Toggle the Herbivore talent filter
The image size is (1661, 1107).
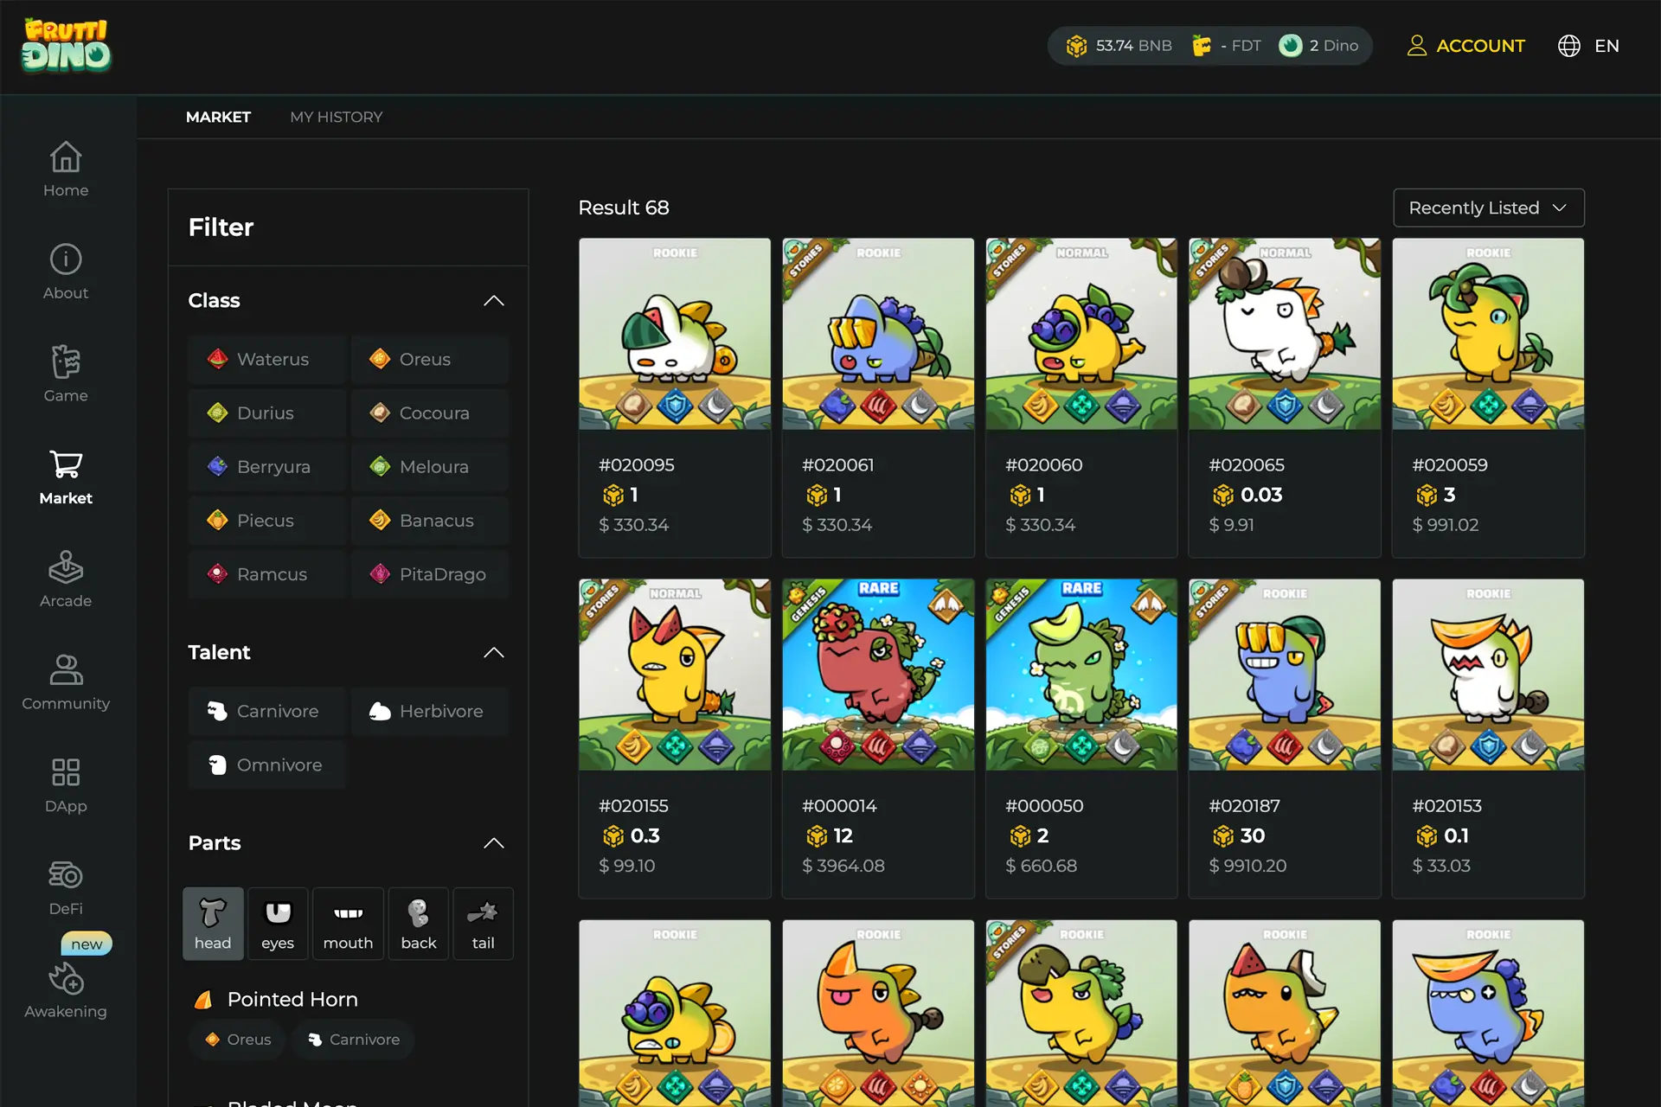point(429,711)
